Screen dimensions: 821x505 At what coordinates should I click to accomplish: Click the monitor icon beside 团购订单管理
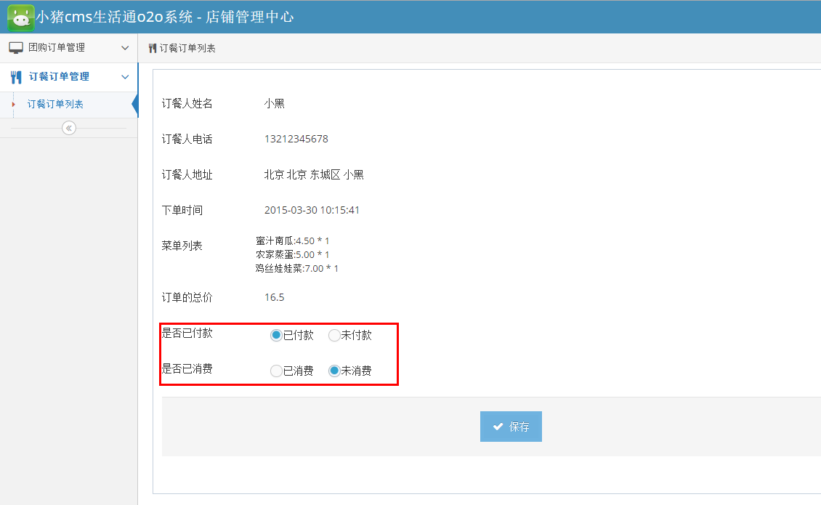15,47
